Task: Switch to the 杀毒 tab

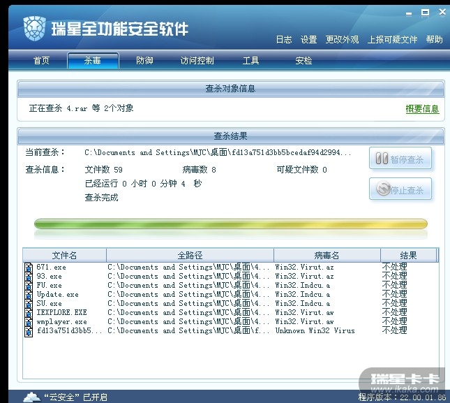Action: pyautogui.click(x=93, y=60)
